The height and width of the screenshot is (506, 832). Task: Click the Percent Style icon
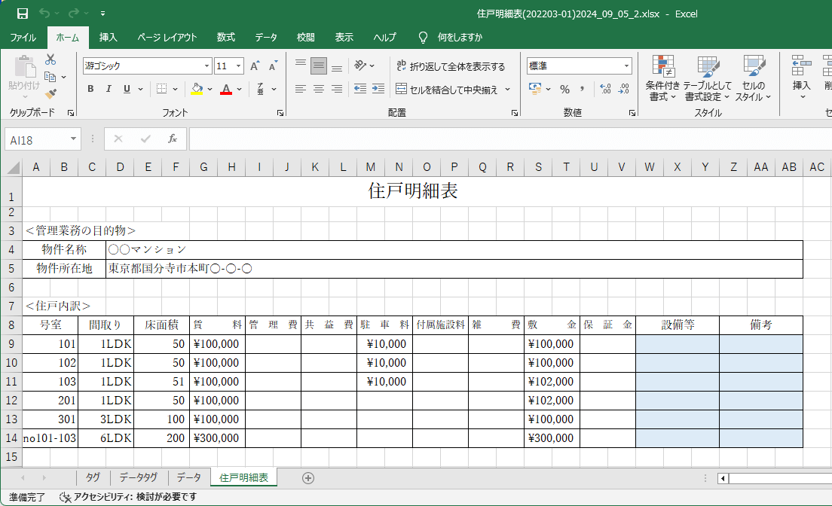pos(564,89)
